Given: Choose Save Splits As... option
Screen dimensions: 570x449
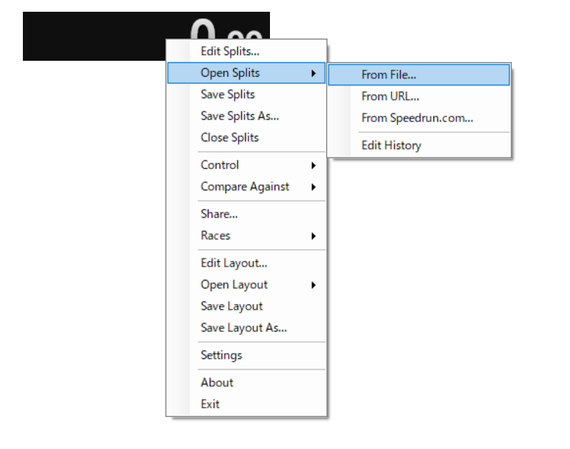Looking at the screenshot, I should coord(246,116).
